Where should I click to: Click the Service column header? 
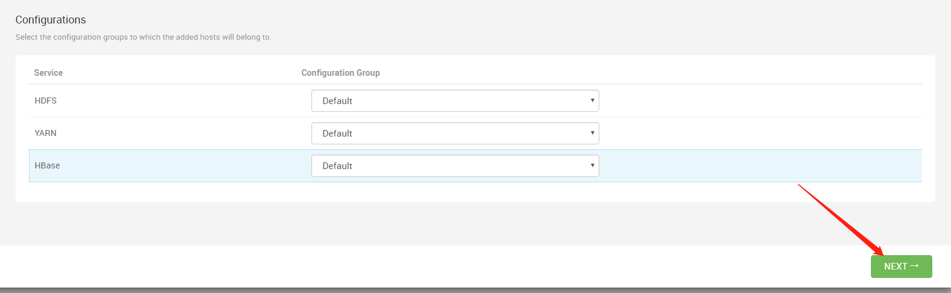pyautogui.click(x=48, y=73)
